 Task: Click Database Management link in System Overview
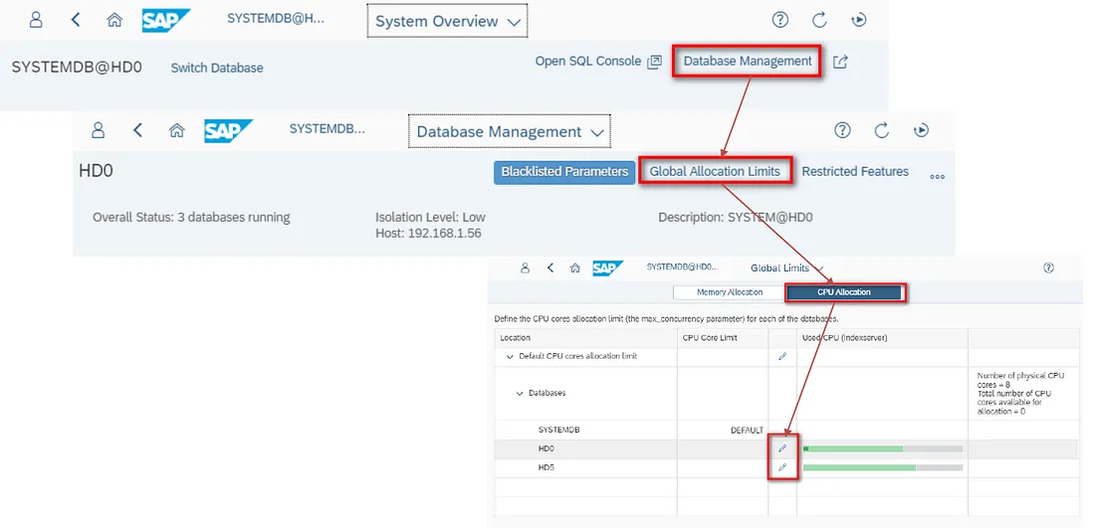(748, 61)
